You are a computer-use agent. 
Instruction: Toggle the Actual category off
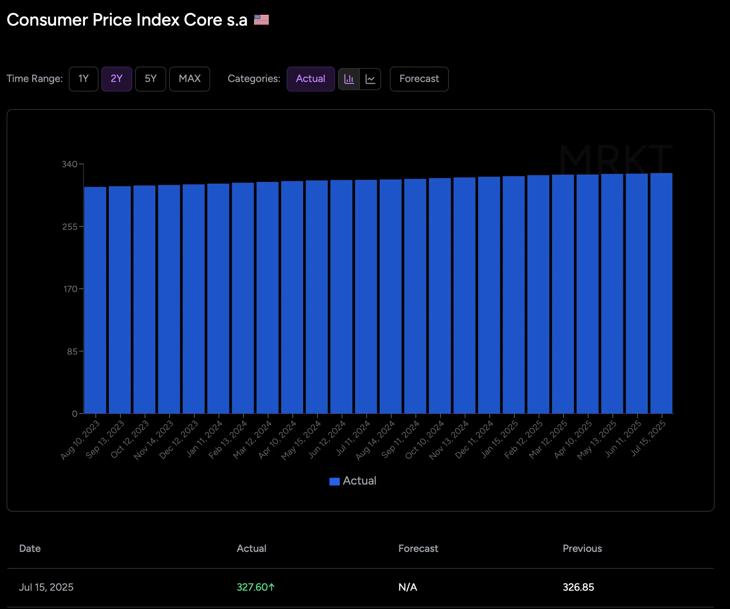(x=310, y=79)
